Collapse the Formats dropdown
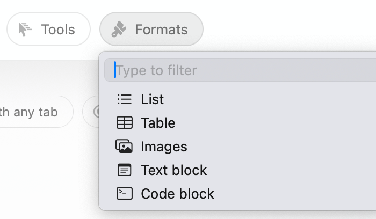The height and width of the screenshot is (219, 376). [151, 29]
